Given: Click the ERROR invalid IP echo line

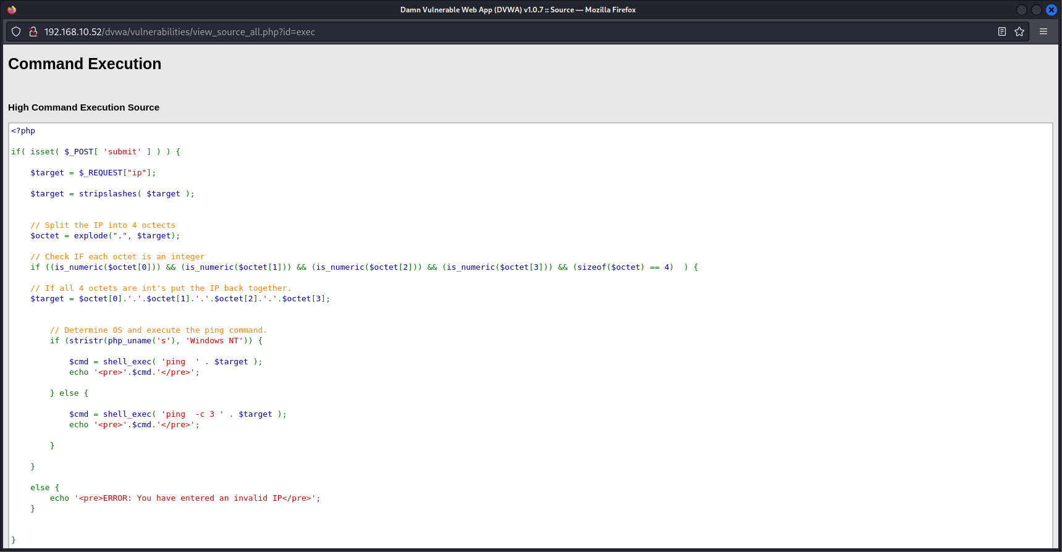Looking at the screenshot, I should click(185, 498).
